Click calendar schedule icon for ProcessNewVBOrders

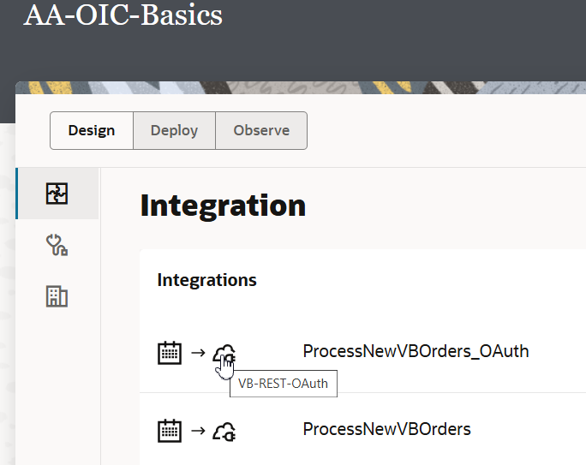click(x=170, y=431)
